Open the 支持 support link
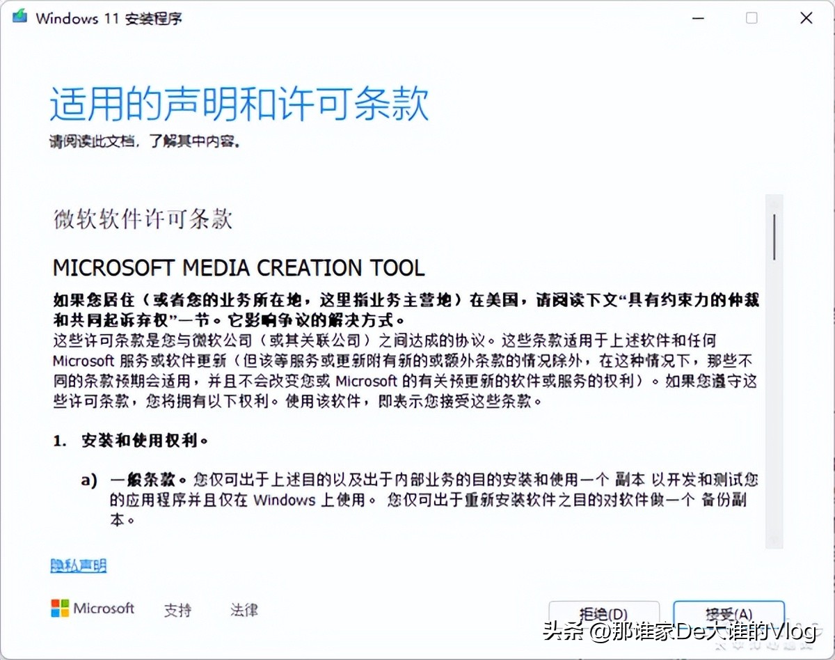The image size is (835, 660). [179, 610]
